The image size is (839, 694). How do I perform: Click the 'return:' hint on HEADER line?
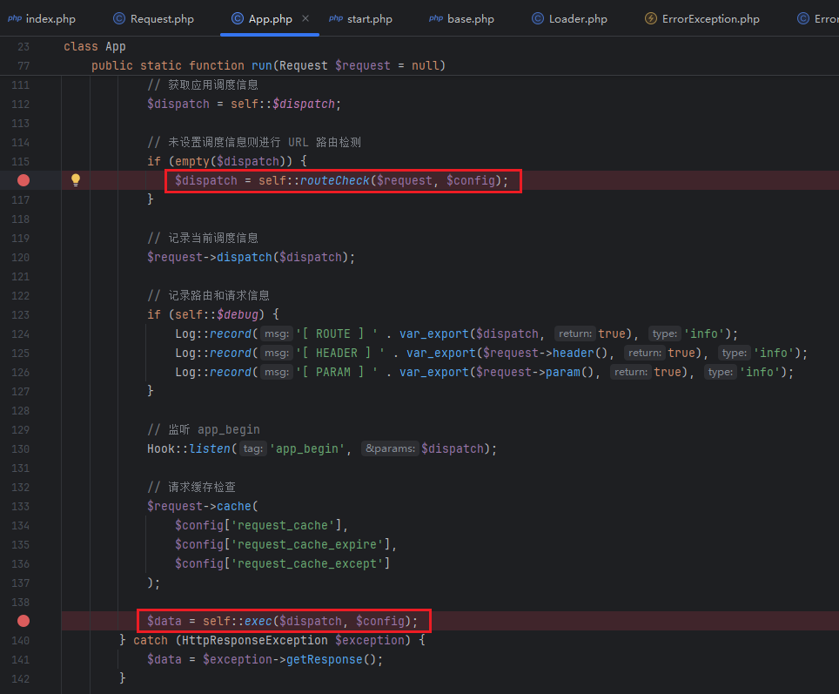coord(645,353)
